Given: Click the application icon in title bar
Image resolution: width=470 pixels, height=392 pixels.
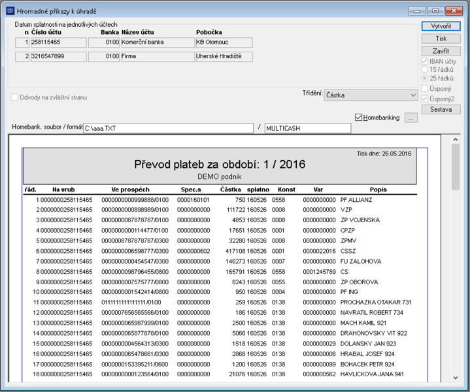Looking at the screenshot, I should 10,11.
